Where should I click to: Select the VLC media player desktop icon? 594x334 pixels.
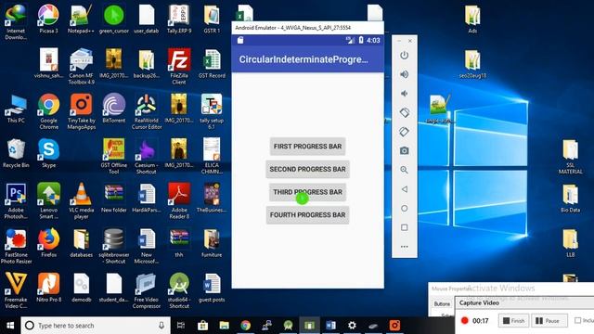point(82,201)
